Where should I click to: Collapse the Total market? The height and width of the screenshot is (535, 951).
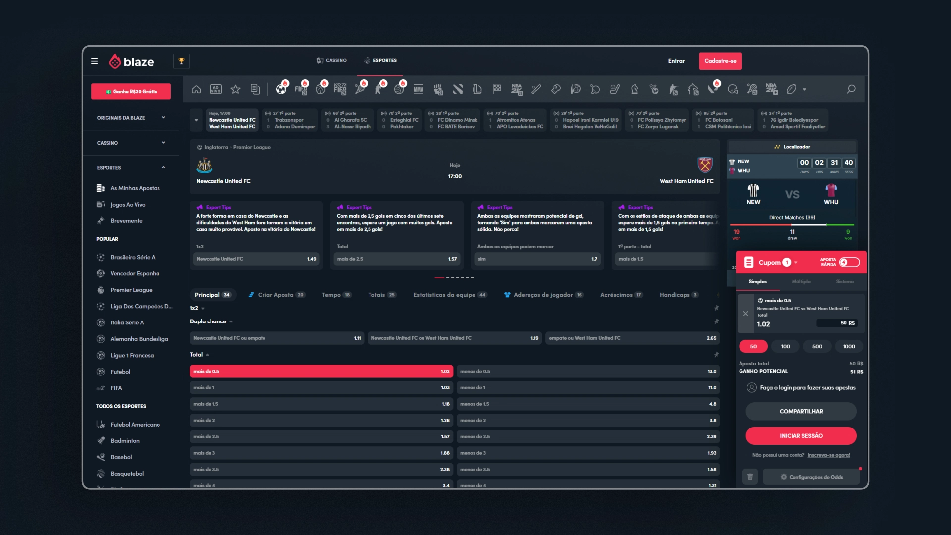(x=207, y=355)
